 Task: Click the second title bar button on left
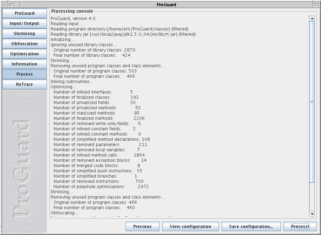(11, 5)
